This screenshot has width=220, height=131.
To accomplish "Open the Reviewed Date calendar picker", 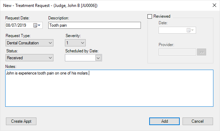I will coord(190,30).
